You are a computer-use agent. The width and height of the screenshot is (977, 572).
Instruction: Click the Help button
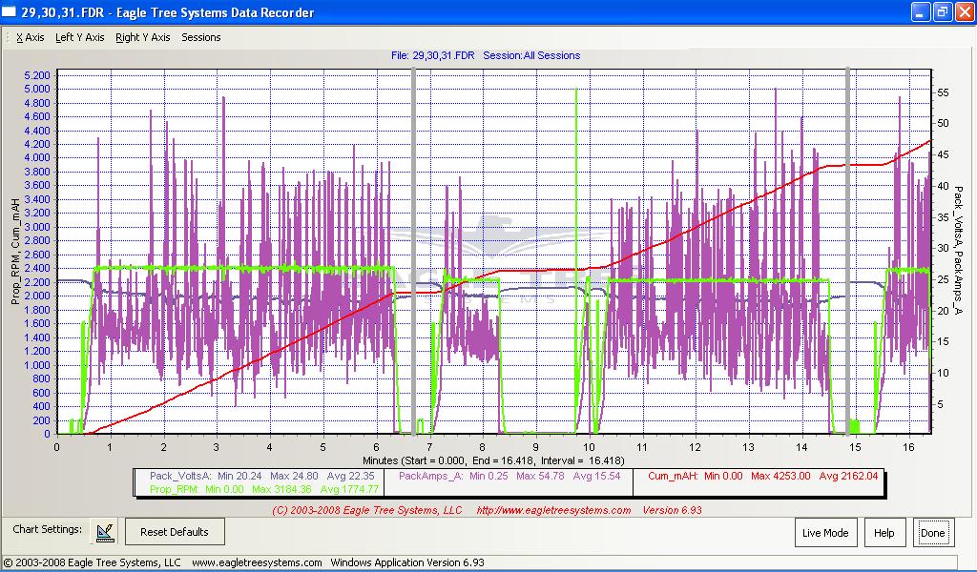[x=884, y=532]
